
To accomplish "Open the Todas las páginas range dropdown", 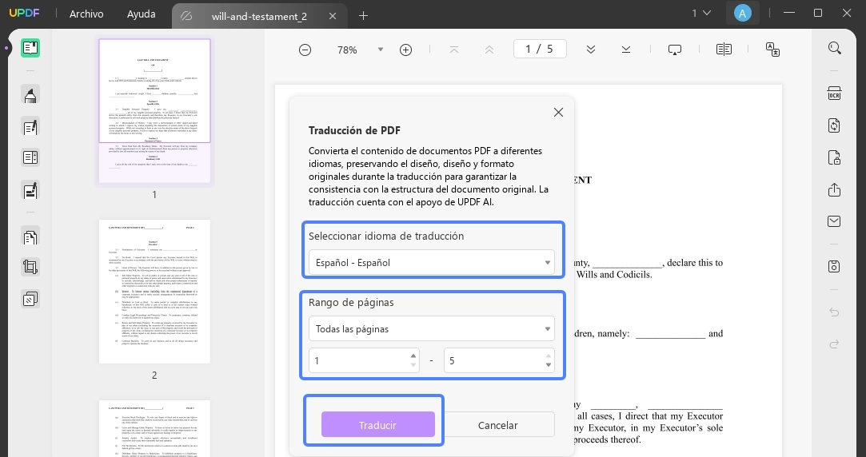I will pyautogui.click(x=431, y=329).
